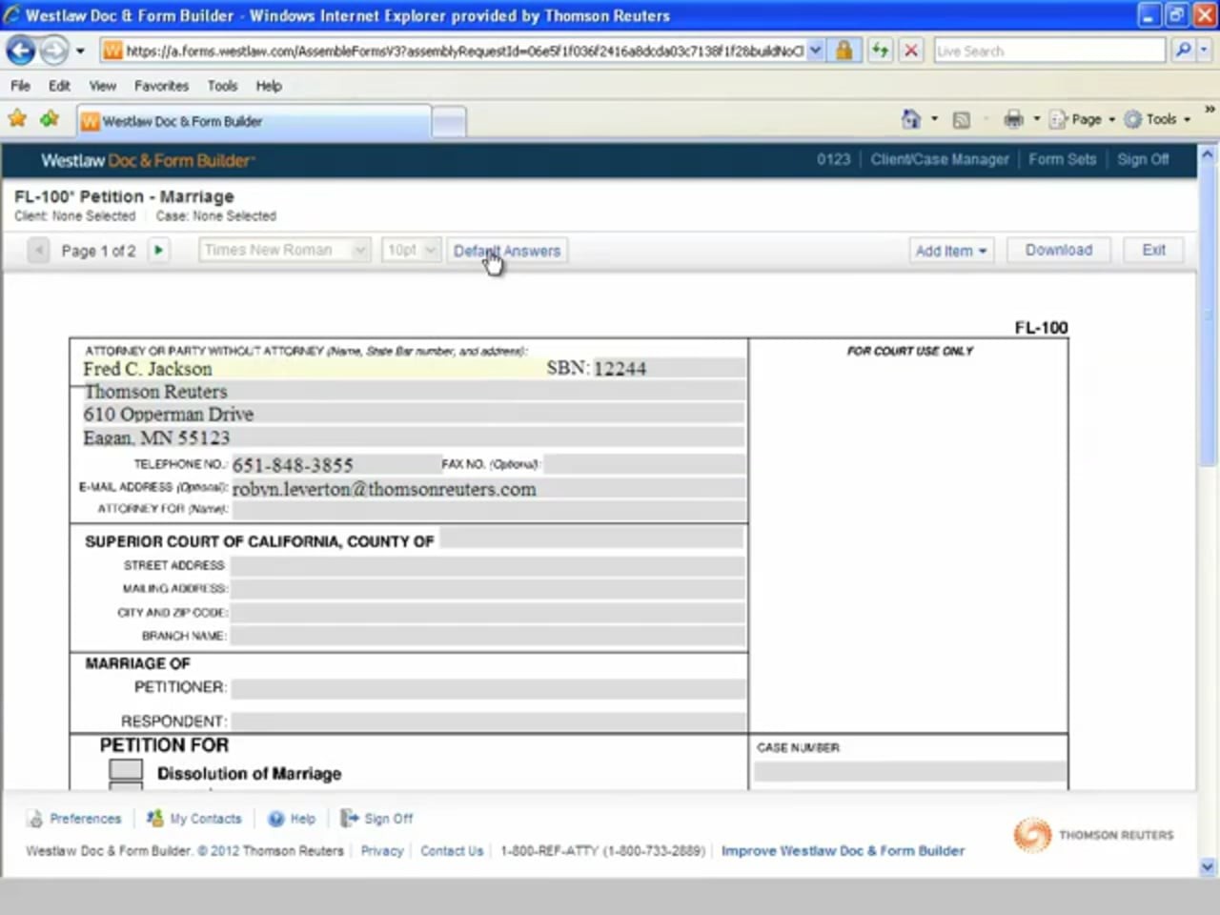The width and height of the screenshot is (1220, 915).
Task: Expand the Add Item dropdown
Action: pos(950,251)
